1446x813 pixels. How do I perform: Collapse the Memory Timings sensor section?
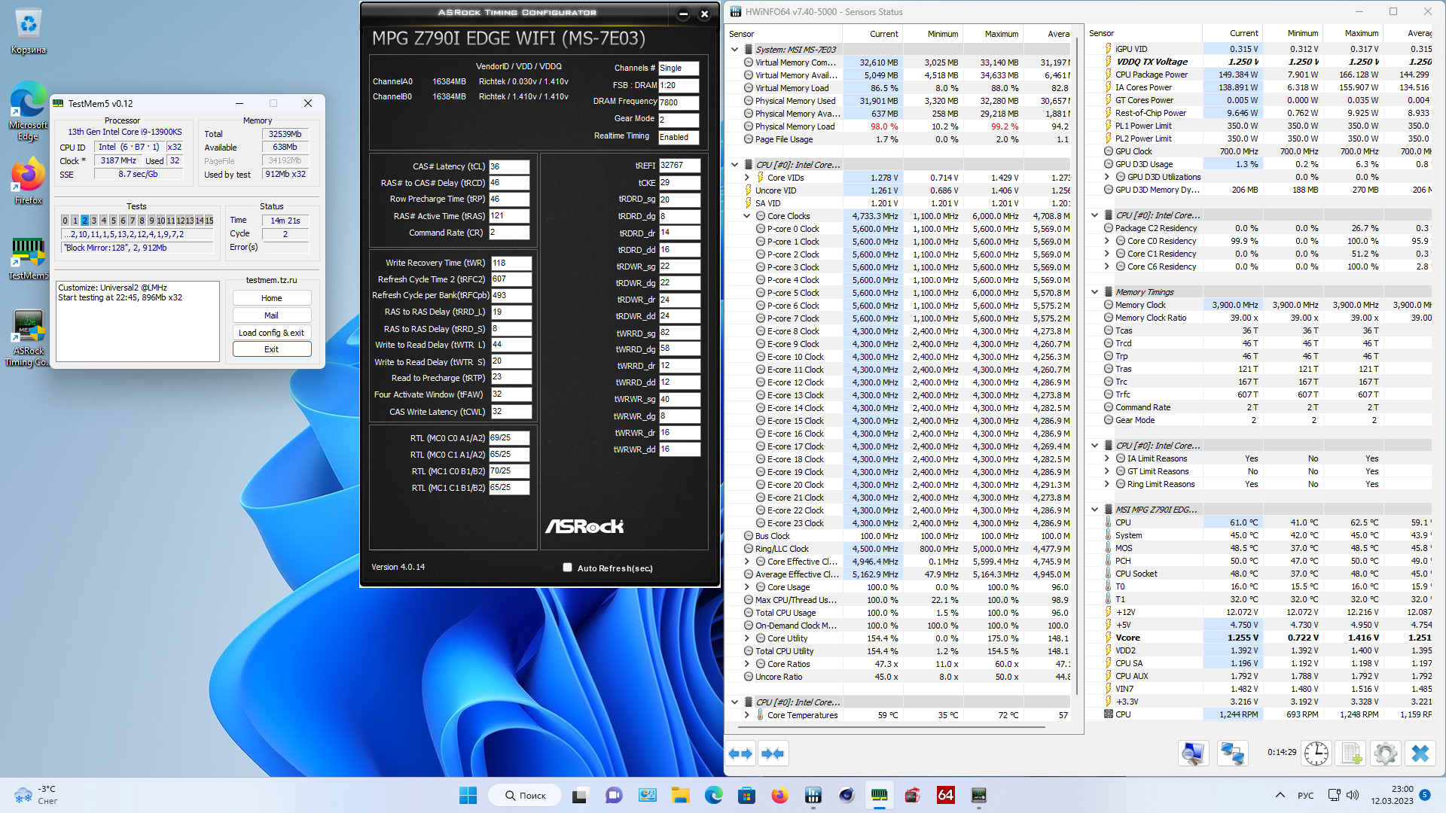click(x=1095, y=292)
